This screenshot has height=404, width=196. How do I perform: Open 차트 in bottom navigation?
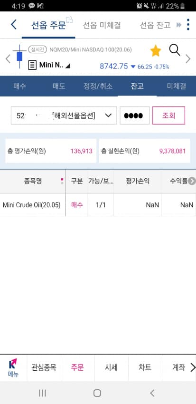145,367
